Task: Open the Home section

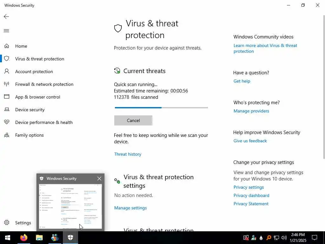Action: 21,46
